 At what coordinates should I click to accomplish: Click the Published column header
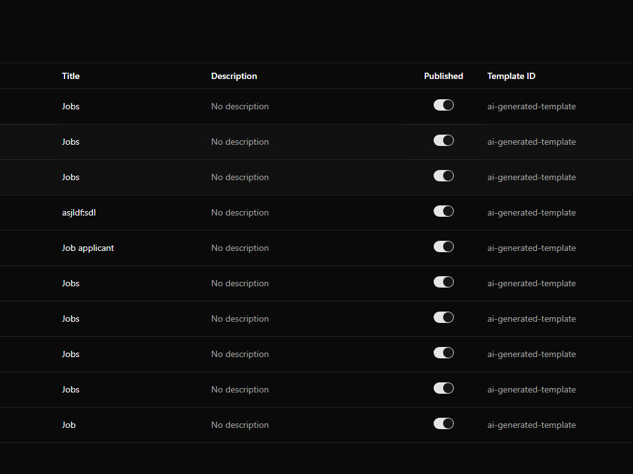443,76
